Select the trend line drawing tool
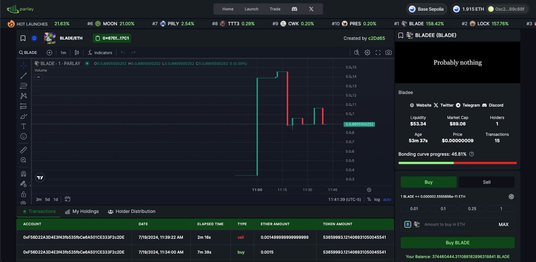Screen dimensions: 536x262 coord(24,76)
